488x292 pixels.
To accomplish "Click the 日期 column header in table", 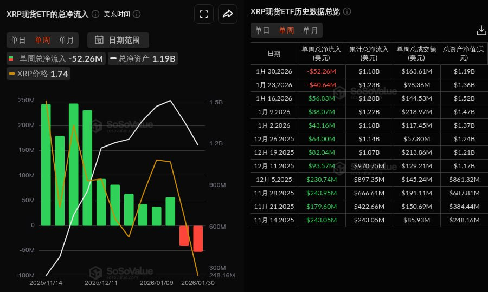I will point(274,54).
